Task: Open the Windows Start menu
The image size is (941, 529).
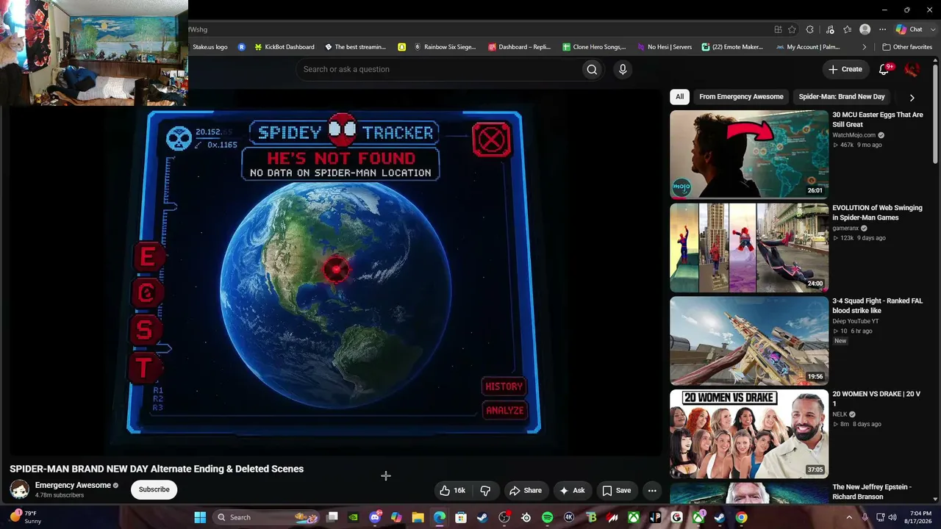Action: (x=200, y=517)
